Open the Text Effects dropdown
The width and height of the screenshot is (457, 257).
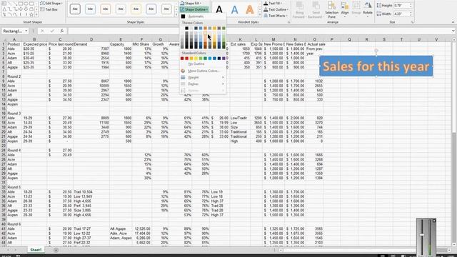click(276, 16)
